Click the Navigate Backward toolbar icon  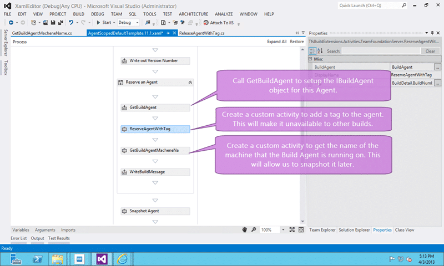coord(11,23)
